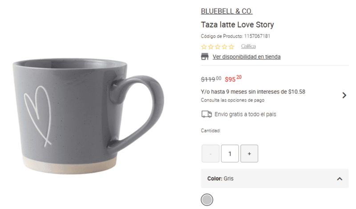Give five stars using the last star
Viewport: 356px width, 209px height.
[231, 47]
